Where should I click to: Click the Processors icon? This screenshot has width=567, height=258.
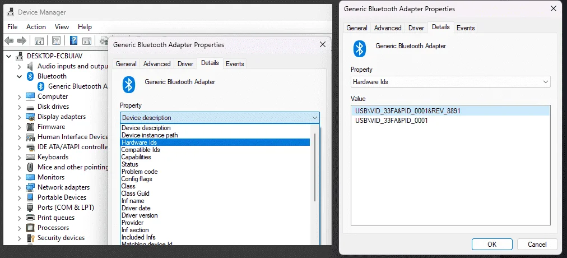pyautogui.click(x=30, y=228)
